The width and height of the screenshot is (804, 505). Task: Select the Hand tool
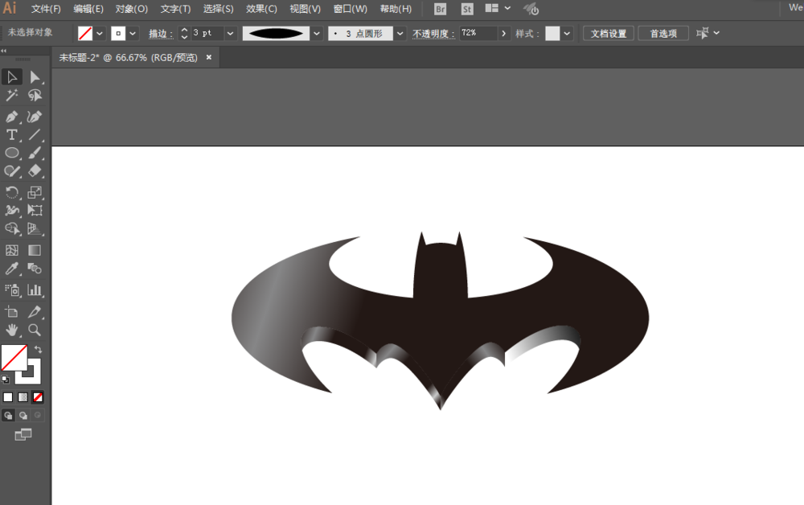click(x=12, y=330)
